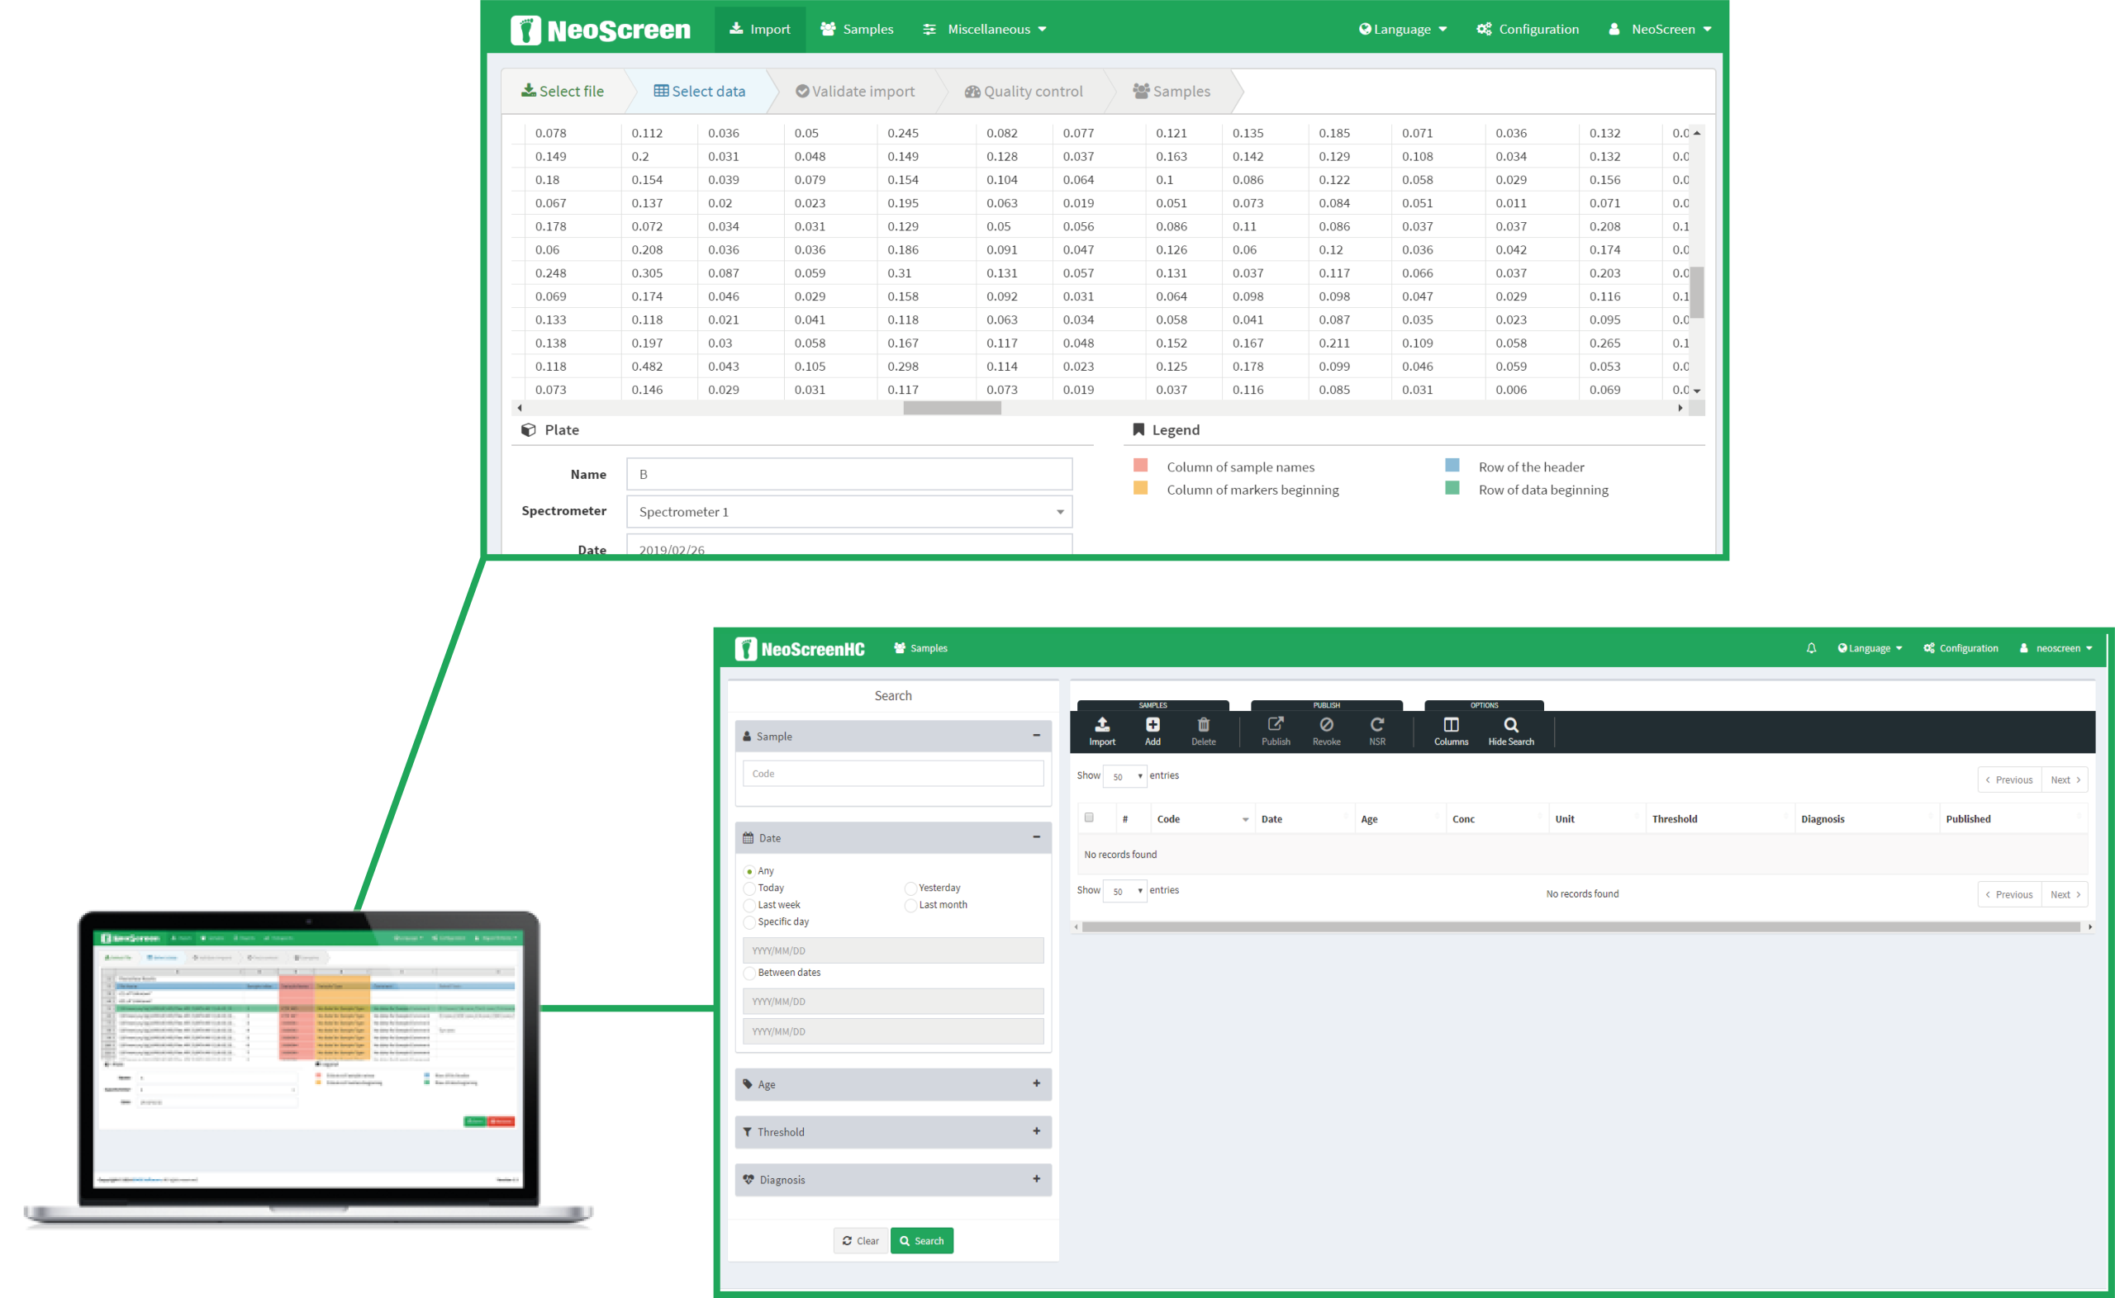The height and width of the screenshot is (1298, 2115).
Task: Click the NeoScreen logo in top window
Action: 601,30
